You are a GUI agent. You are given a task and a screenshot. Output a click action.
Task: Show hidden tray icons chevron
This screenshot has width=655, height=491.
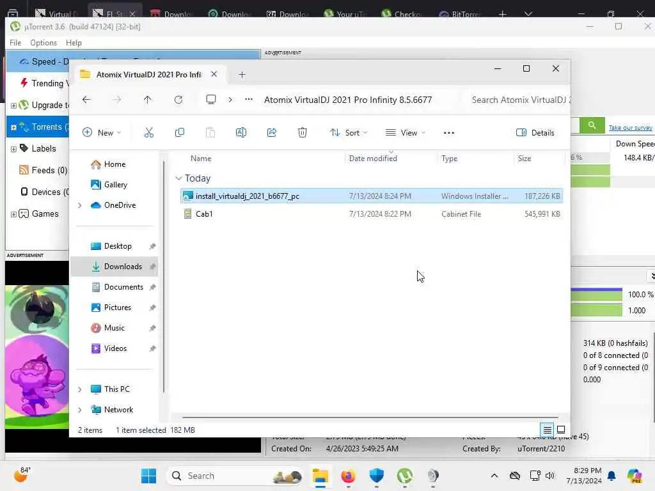click(494, 476)
